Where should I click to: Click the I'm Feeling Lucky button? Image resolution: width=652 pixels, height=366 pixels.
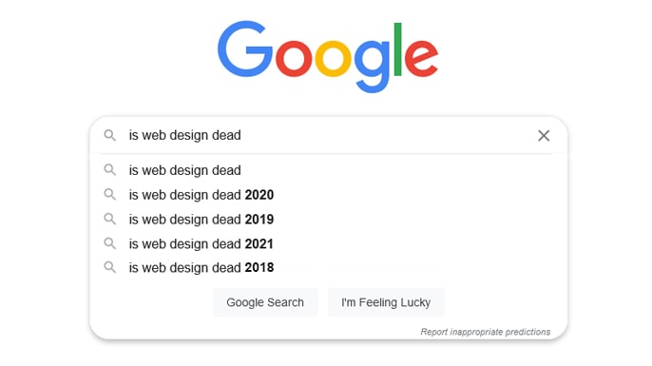pyautogui.click(x=386, y=302)
